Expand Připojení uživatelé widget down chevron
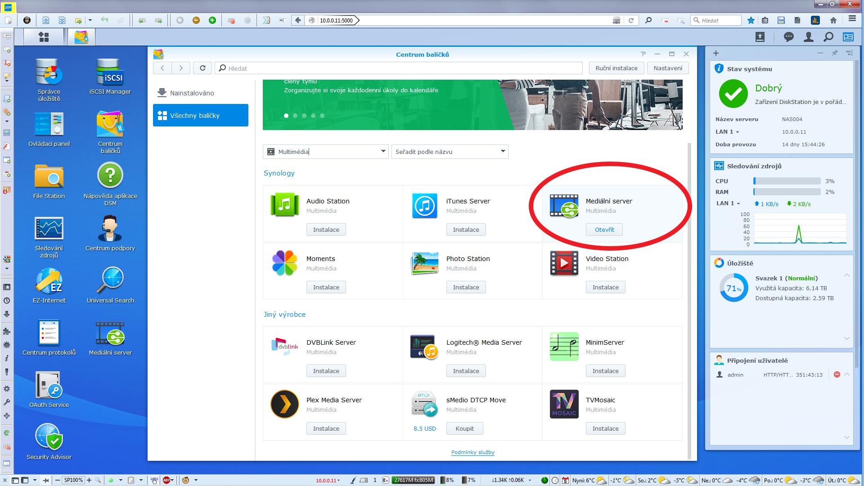 point(846,437)
